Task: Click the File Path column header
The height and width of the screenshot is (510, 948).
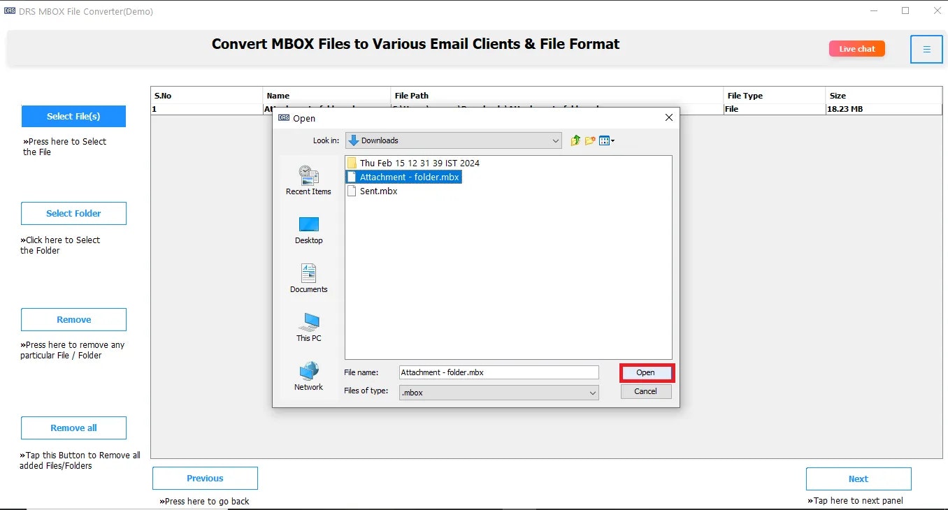Action: point(557,96)
